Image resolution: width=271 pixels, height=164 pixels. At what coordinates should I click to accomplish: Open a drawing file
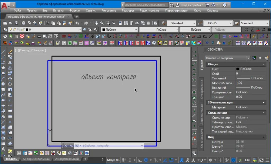[11, 23]
